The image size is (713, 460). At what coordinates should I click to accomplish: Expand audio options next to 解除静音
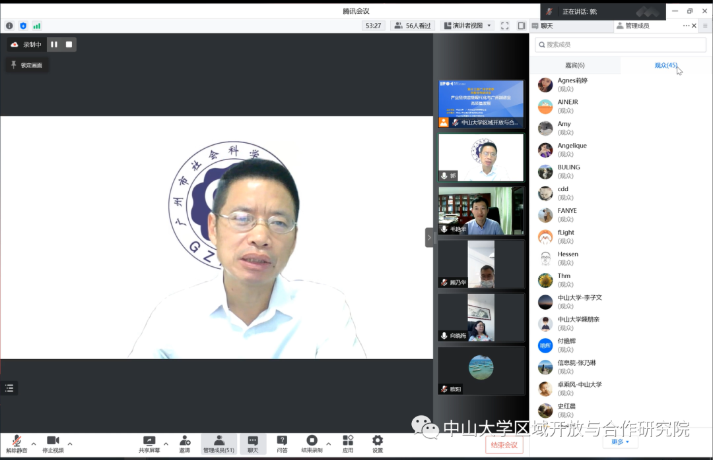tap(34, 444)
